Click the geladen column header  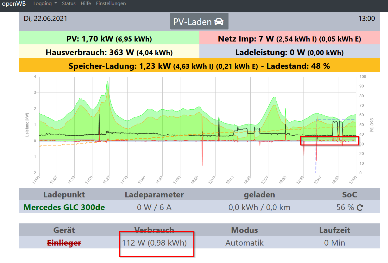tap(259, 195)
